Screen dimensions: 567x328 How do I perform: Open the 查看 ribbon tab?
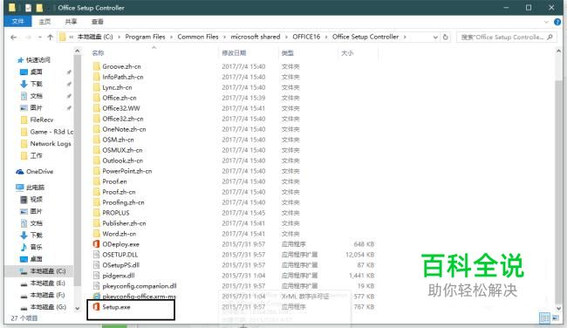pos(98,21)
